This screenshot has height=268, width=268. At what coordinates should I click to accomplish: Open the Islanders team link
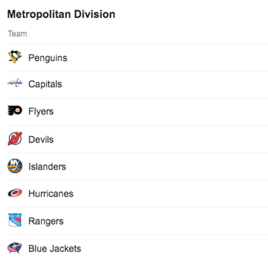point(47,167)
